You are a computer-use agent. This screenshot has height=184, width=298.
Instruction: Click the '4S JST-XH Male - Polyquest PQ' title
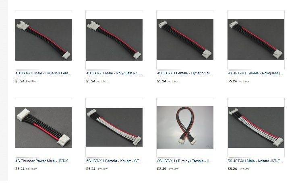[x=114, y=73]
